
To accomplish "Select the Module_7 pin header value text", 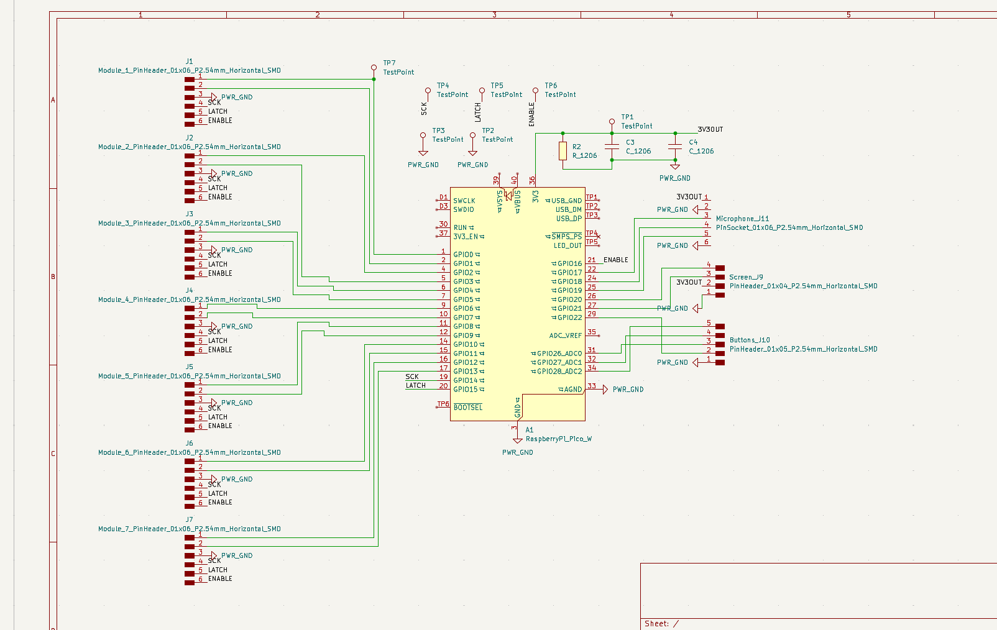I will 190,529.
